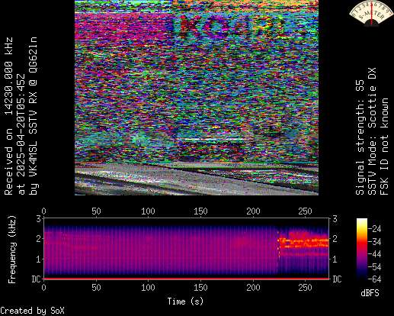Click the 14230.000 kHz frequency text
Screen dimensions: 394x316
tap(8, 77)
